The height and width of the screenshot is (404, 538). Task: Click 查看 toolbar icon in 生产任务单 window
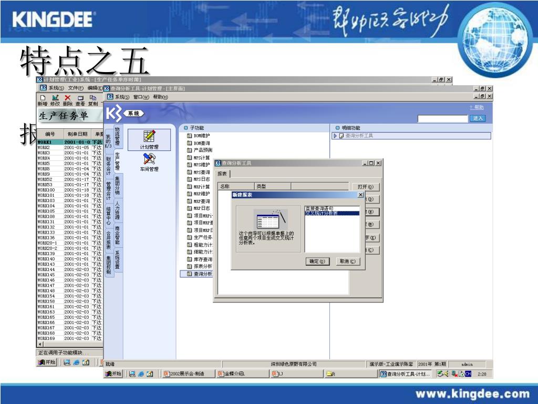click(80, 100)
